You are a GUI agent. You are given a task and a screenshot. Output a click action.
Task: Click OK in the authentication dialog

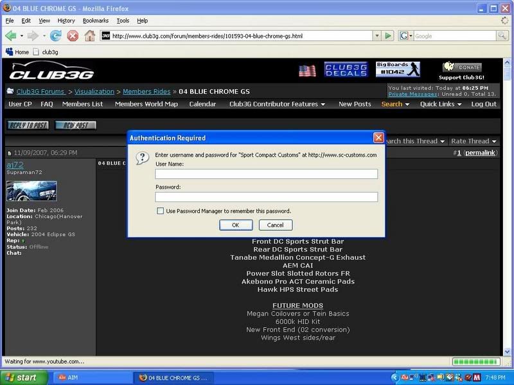236,225
